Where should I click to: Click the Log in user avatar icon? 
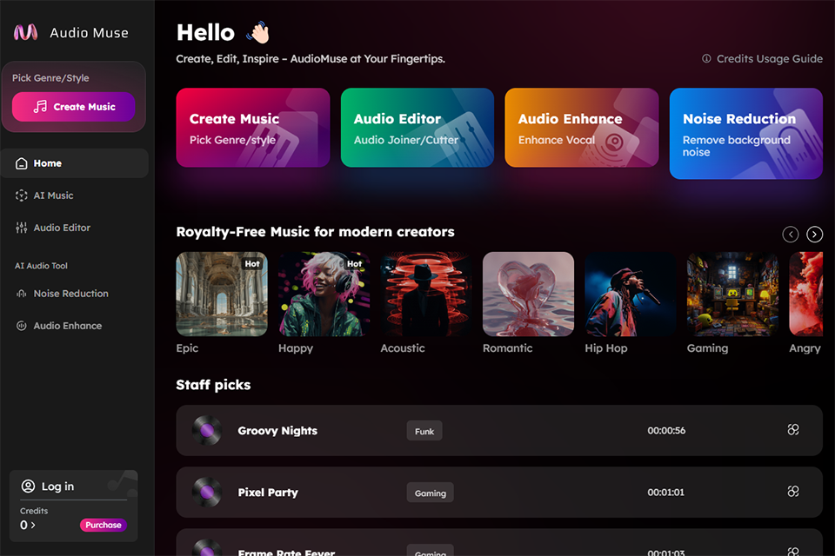[x=28, y=486]
